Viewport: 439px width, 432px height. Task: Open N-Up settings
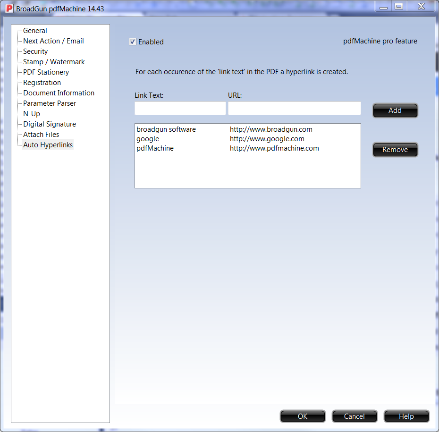pyautogui.click(x=32, y=114)
